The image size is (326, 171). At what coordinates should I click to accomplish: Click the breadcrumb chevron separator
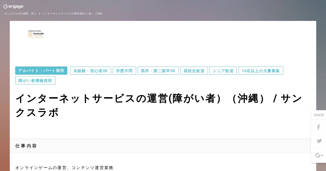click(39, 14)
